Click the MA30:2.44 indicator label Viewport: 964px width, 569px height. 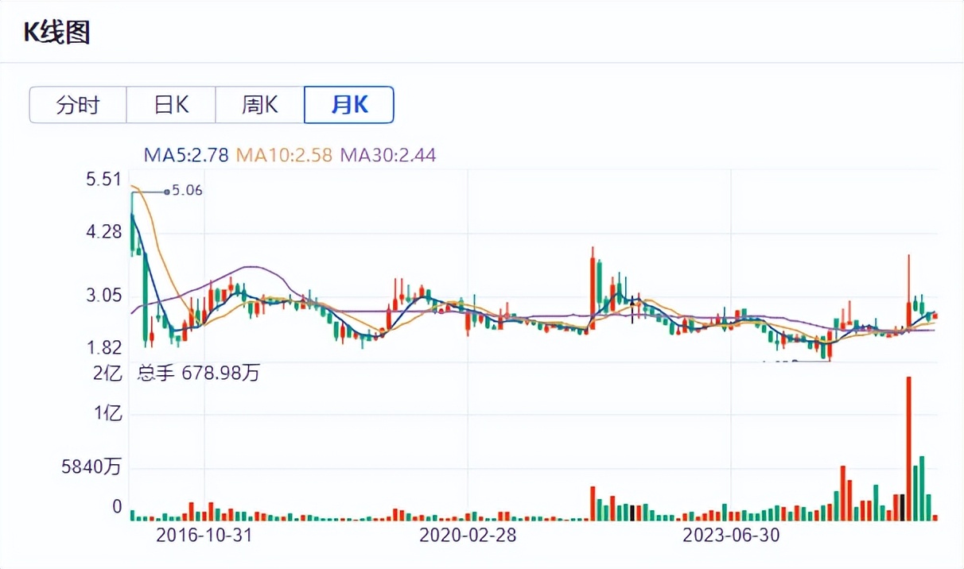388,155
